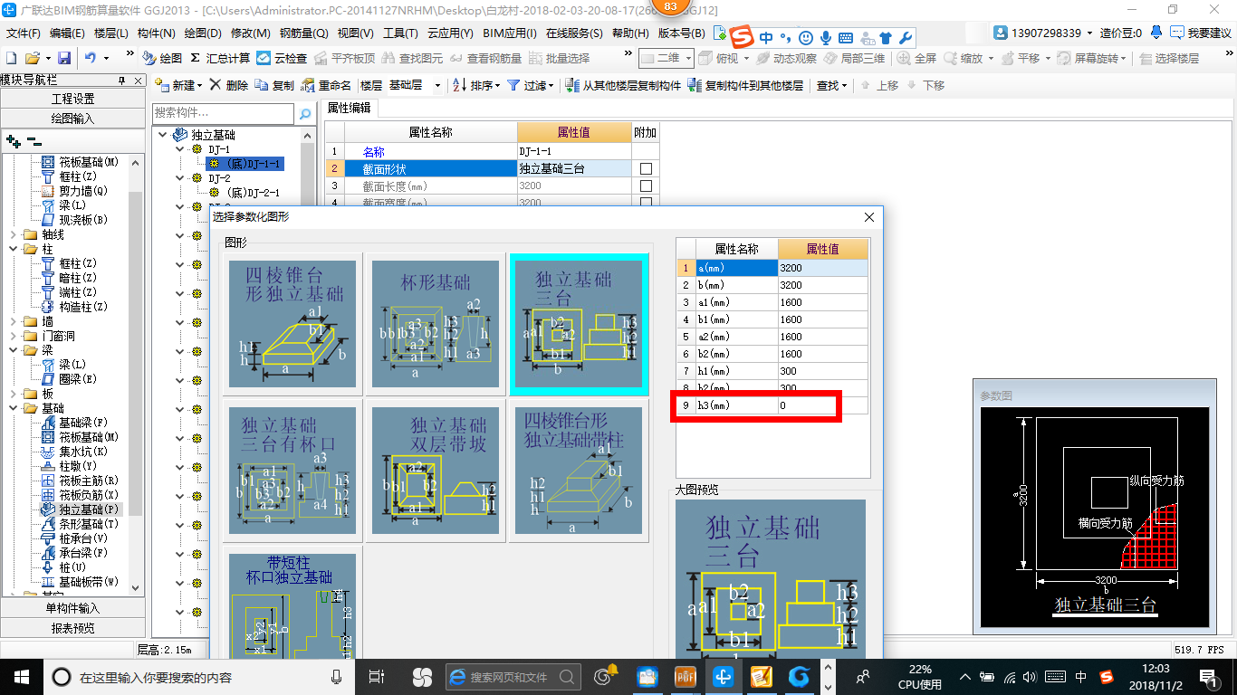Open the 楼层 基础层 combo box
The height and width of the screenshot is (695, 1237).
[x=414, y=85]
